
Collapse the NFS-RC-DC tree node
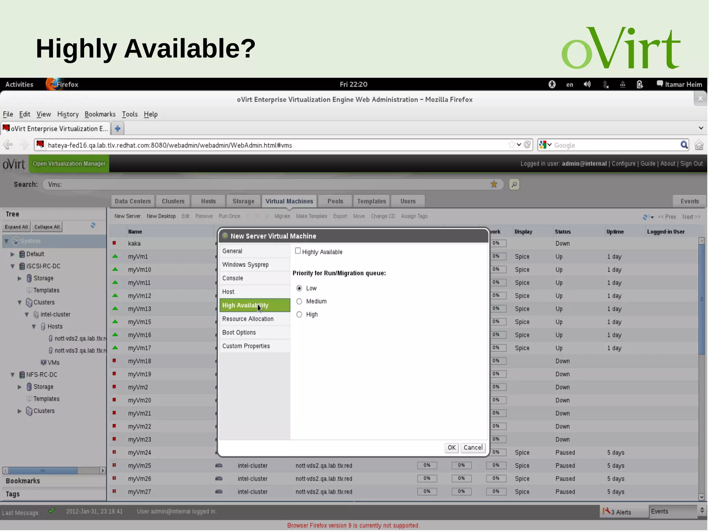click(12, 375)
